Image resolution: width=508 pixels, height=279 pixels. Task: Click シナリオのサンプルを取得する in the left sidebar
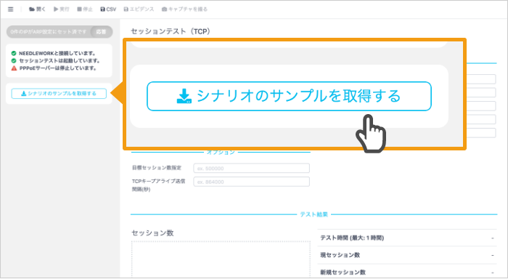59,94
